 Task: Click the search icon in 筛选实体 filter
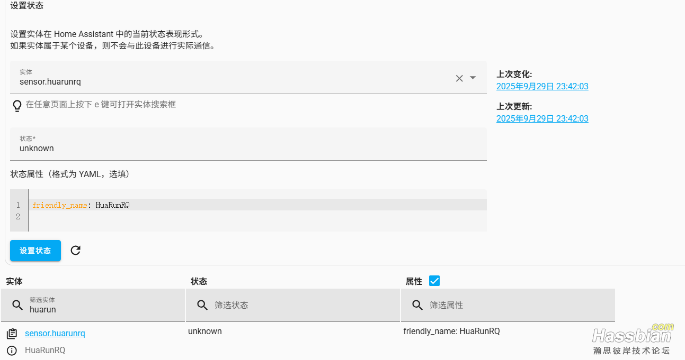point(17,306)
